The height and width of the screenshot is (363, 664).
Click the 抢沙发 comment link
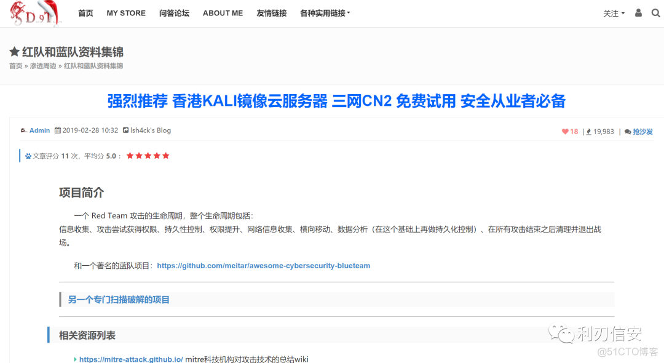coord(643,132)
